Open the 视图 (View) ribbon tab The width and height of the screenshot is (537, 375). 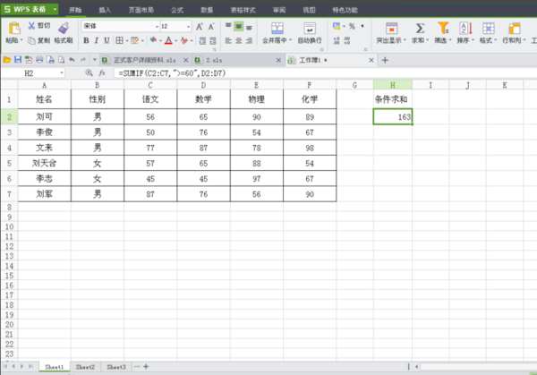(x=309, y=10)
